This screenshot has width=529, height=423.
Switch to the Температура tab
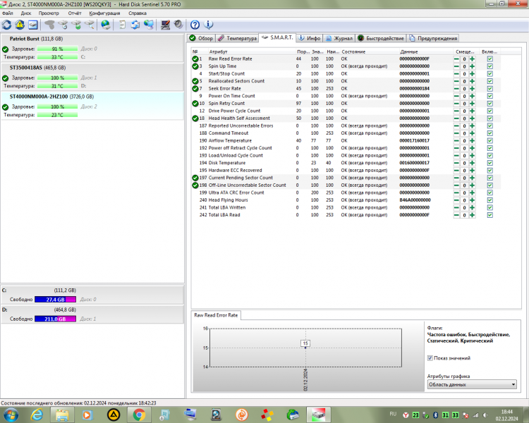(238, 38)
